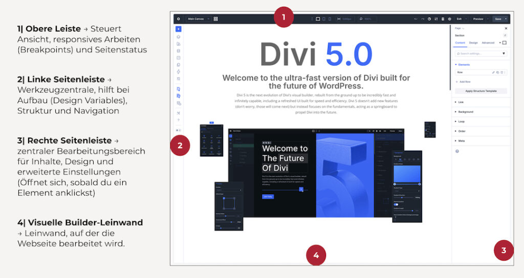Click the duplicate icon on Row
Screen dimensions: 524x278
click(x=497, y=72)
